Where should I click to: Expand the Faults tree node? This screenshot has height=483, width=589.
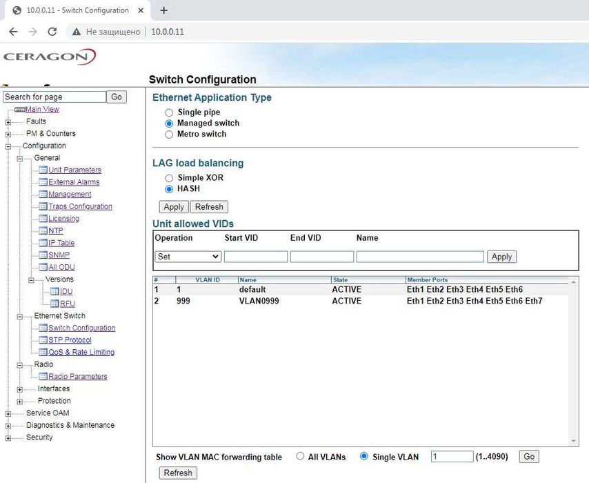(x=8, y=122)
